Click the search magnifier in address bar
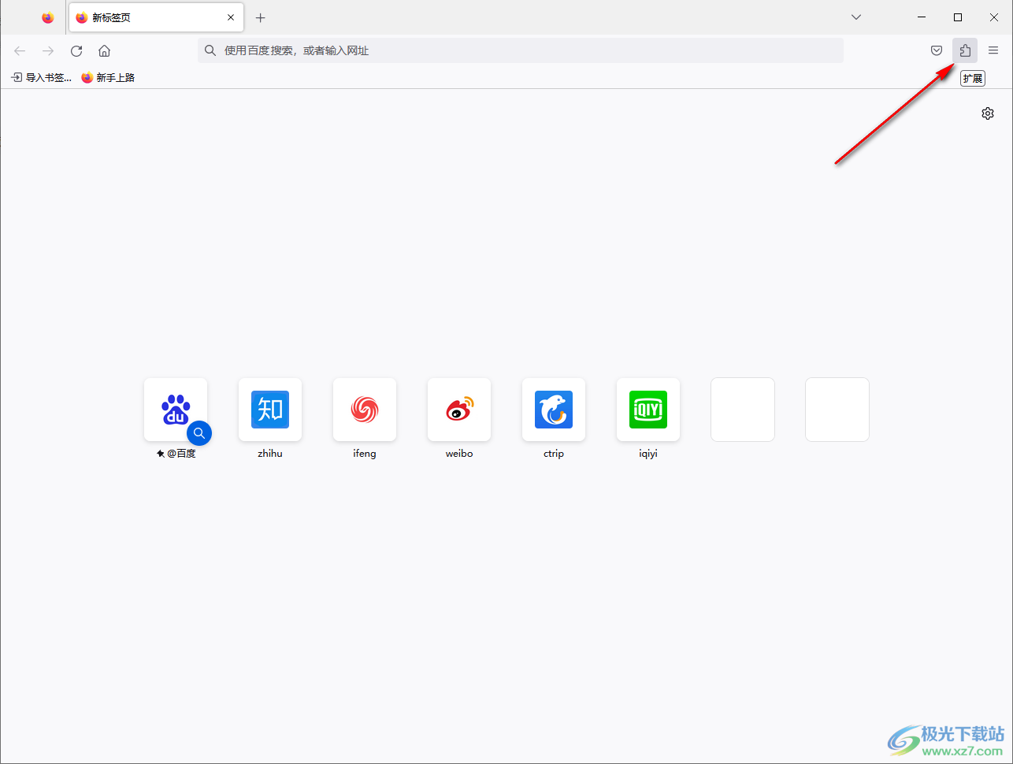Image resolution: width=1013 pixels, height=764 pixels. [x=210, y=50]
